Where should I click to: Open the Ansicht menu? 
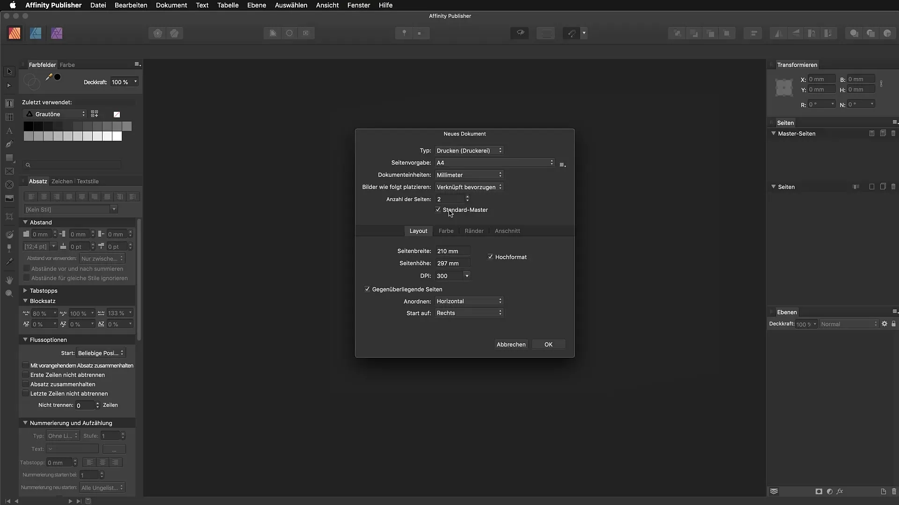pyautogui.click(x=327, y=5)
